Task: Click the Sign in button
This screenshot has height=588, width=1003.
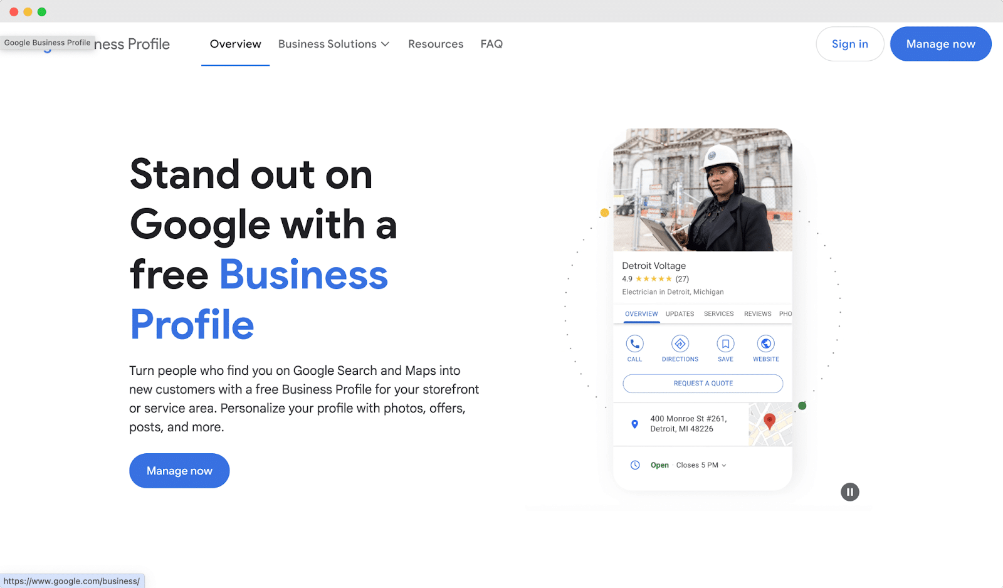Action: pos(850,44)
